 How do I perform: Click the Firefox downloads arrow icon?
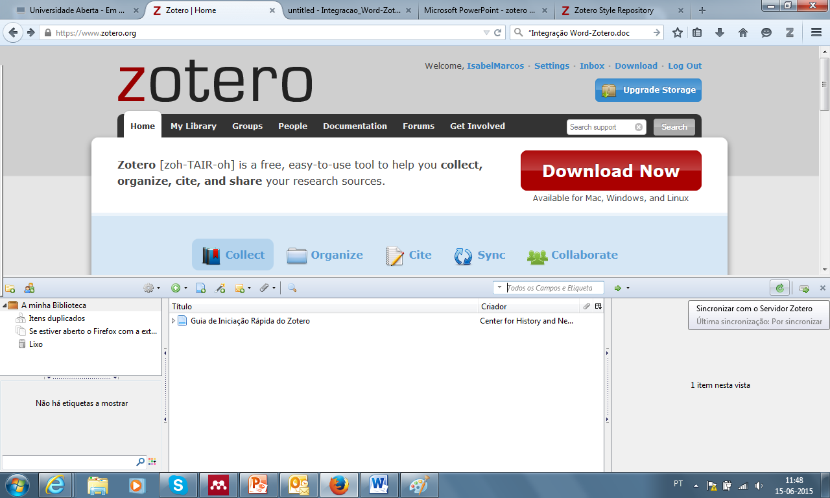pos(720,32)
